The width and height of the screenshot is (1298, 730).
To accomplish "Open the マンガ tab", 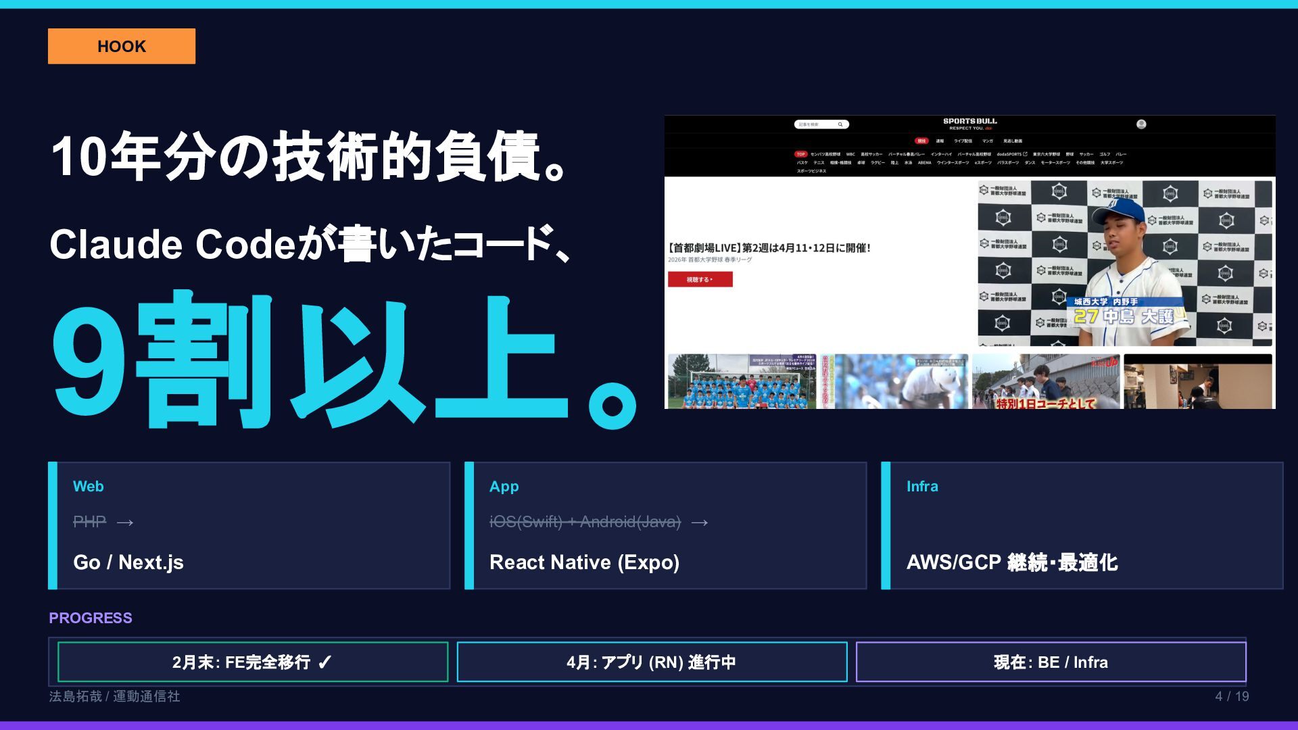I will 988,141.
